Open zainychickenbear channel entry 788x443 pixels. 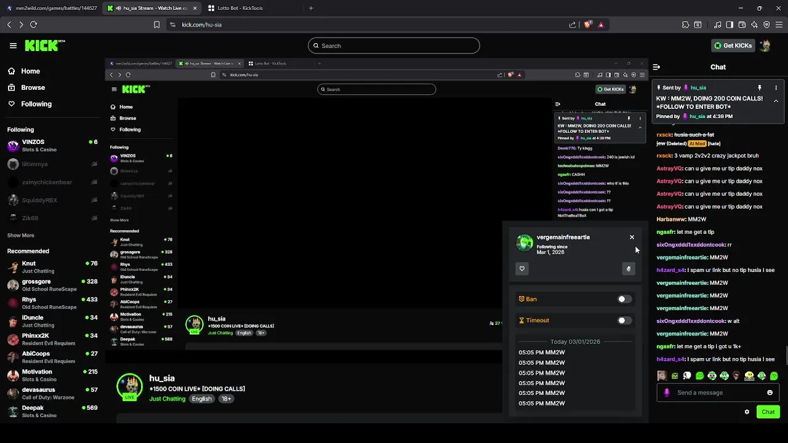click(52, 183)
